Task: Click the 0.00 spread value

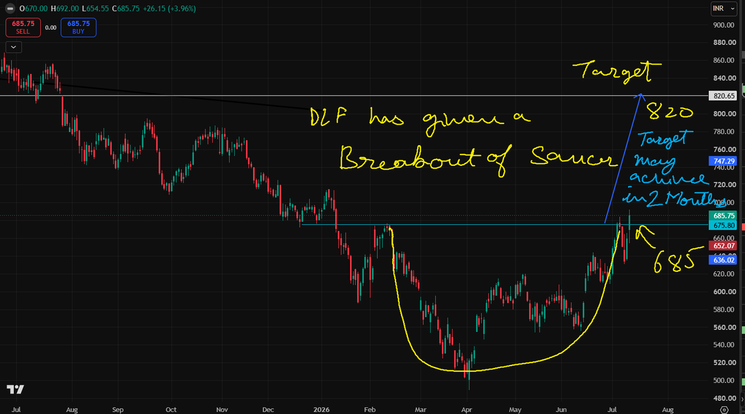Action: click(x=51, y=27)
